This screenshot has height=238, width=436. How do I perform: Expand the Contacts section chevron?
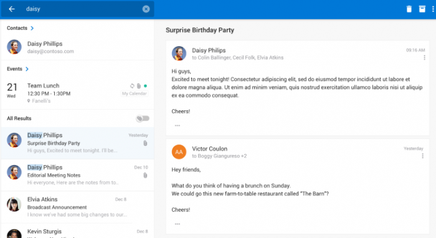point(32,28)
